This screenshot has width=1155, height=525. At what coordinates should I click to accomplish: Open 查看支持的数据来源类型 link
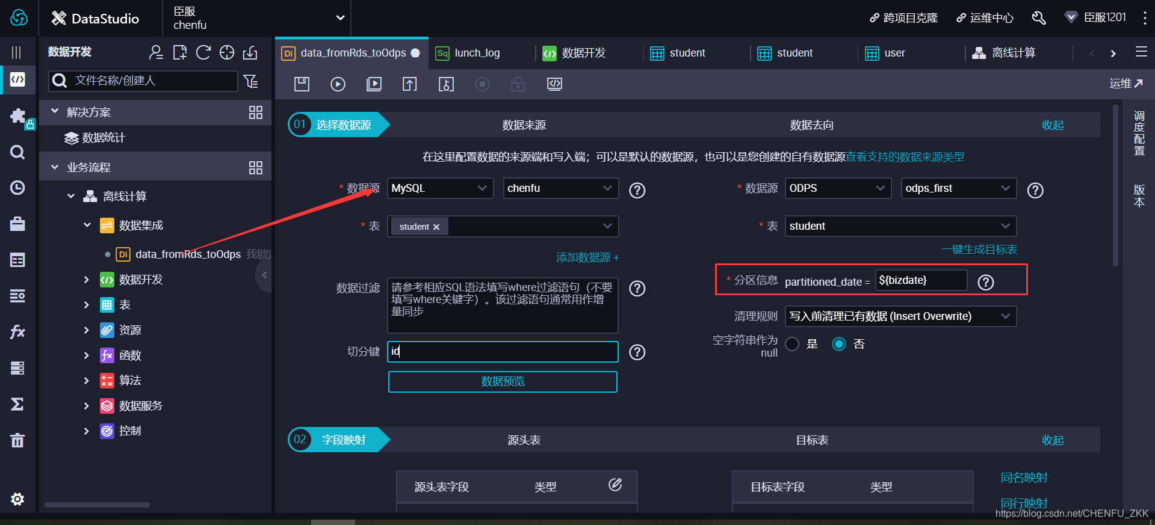pyautogui.click(x=905, y=157)
